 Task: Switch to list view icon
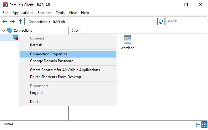pos(198,124)
